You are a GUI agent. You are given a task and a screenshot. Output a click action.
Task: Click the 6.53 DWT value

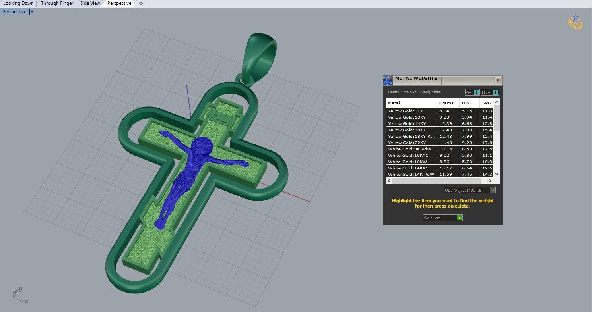(x=467, y=149)
